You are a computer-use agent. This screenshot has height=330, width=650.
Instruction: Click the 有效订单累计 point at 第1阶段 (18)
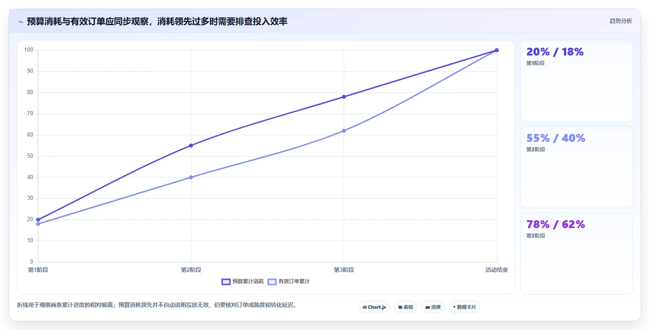(x=38, y=224)
